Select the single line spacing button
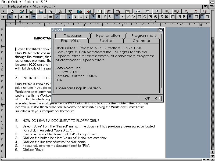The height and width of the screenshot is (161, 215). tap(34, 17)
